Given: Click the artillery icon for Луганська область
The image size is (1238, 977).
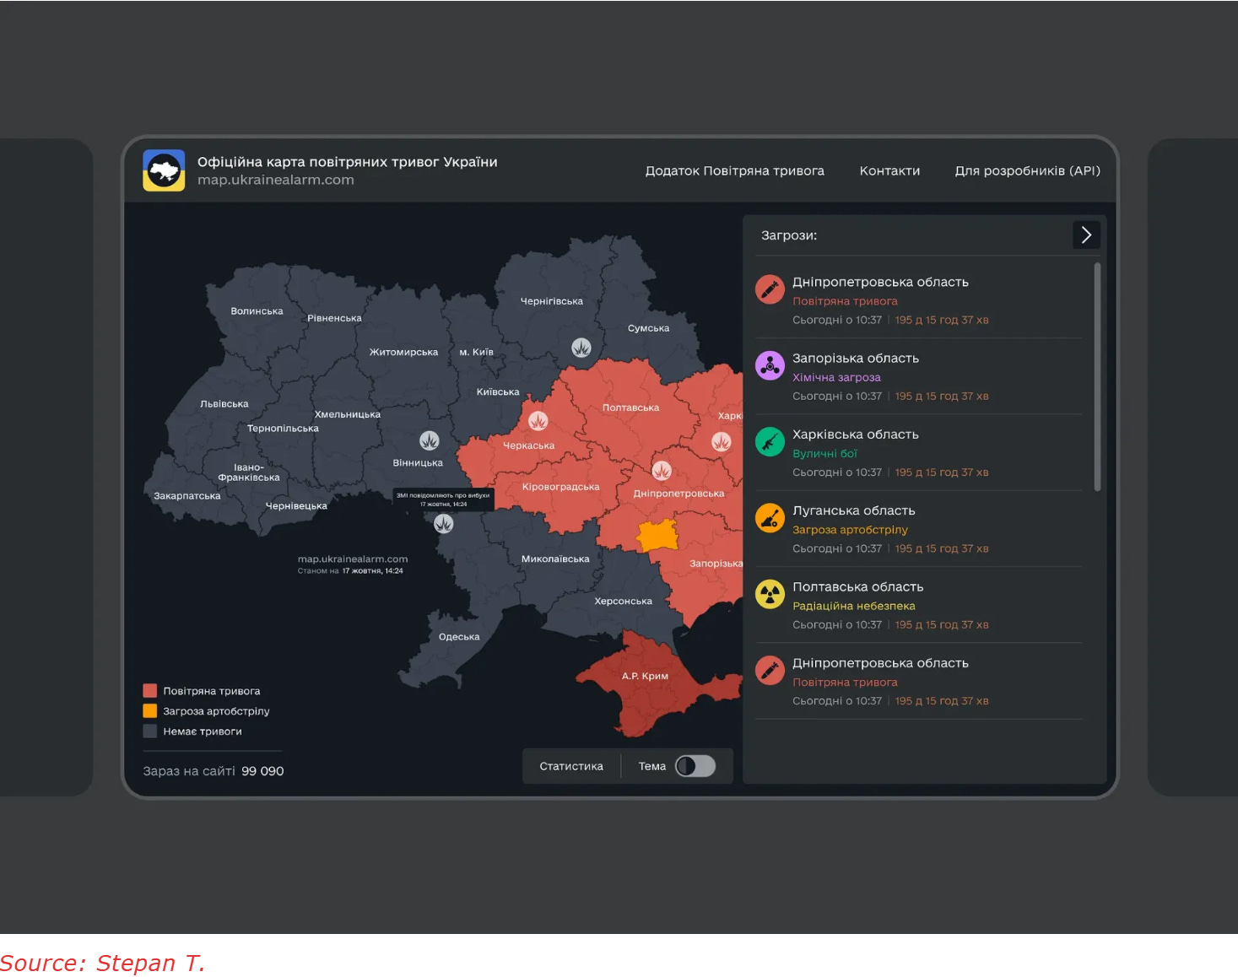Looking at the screenshot, I should pos(770,518).
